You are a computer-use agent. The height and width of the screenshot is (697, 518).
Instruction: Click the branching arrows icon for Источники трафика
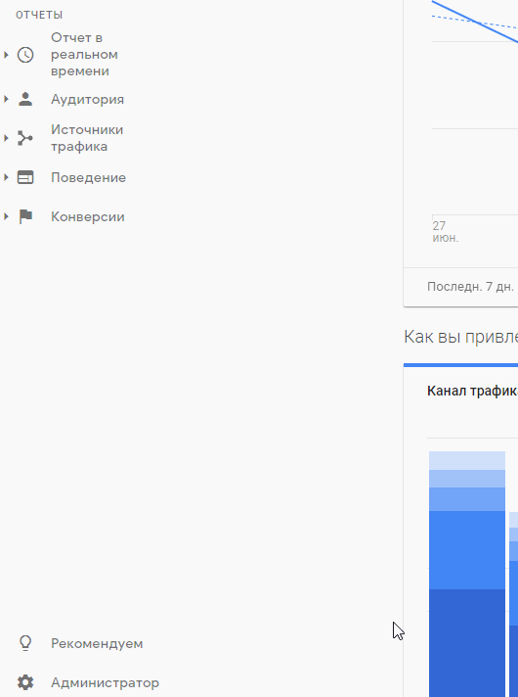(x=25, y=138)
